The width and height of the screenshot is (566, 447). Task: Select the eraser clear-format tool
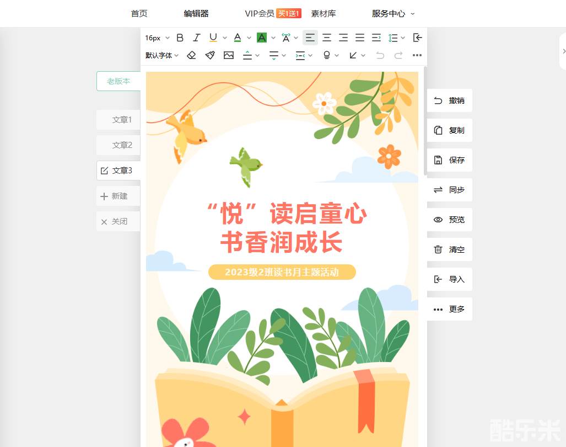coord(191,55)
